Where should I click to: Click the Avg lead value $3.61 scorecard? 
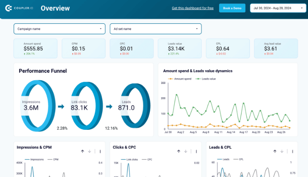click(276, 48)
